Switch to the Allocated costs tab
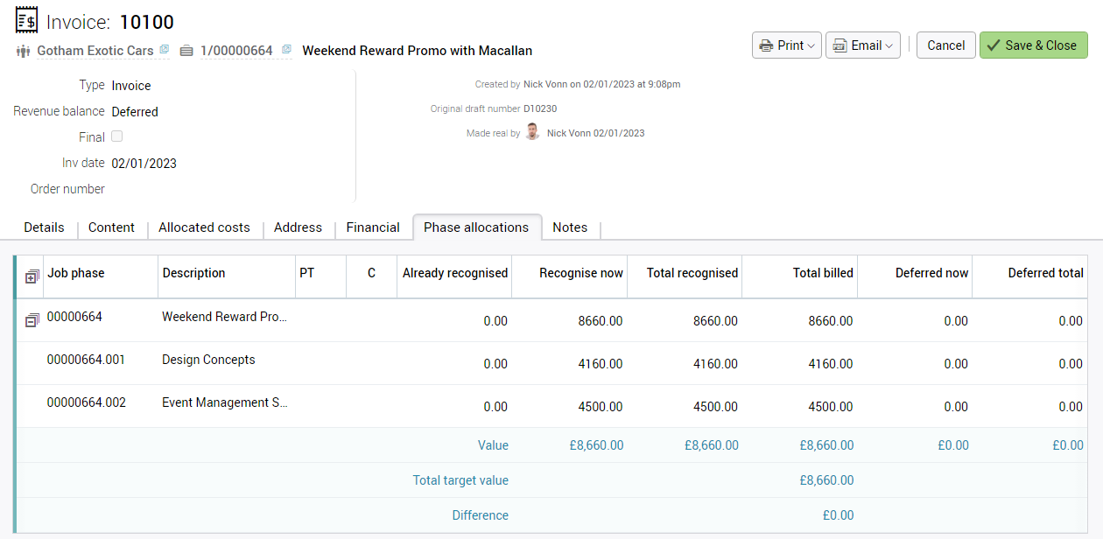This screenshot has width=1103, height=539. pyautogui.click(x=204, y=227)
